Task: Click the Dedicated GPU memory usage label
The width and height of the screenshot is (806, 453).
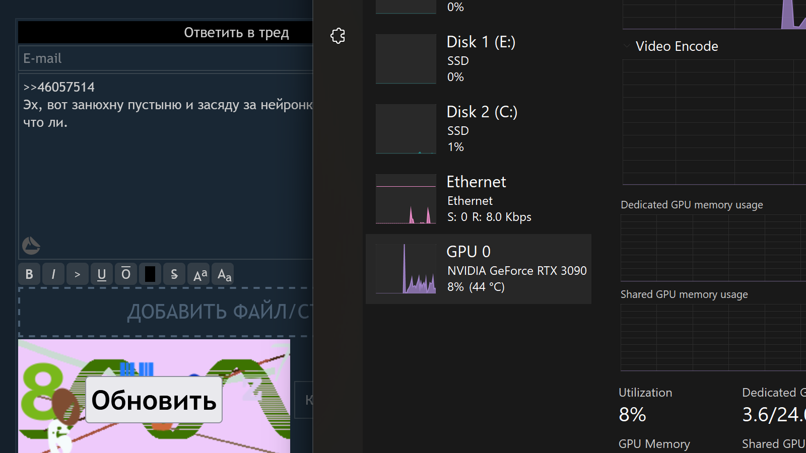Action: (692, 205)
